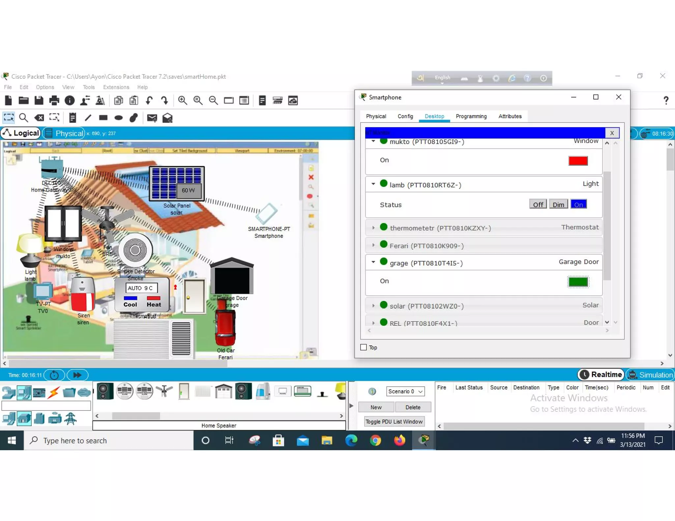Click the Add Simple PDU envelope icon

tap(152, 118)
